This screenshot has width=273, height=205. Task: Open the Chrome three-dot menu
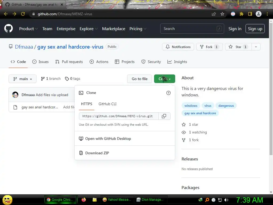pyautogui.click(x=267, y=14)
